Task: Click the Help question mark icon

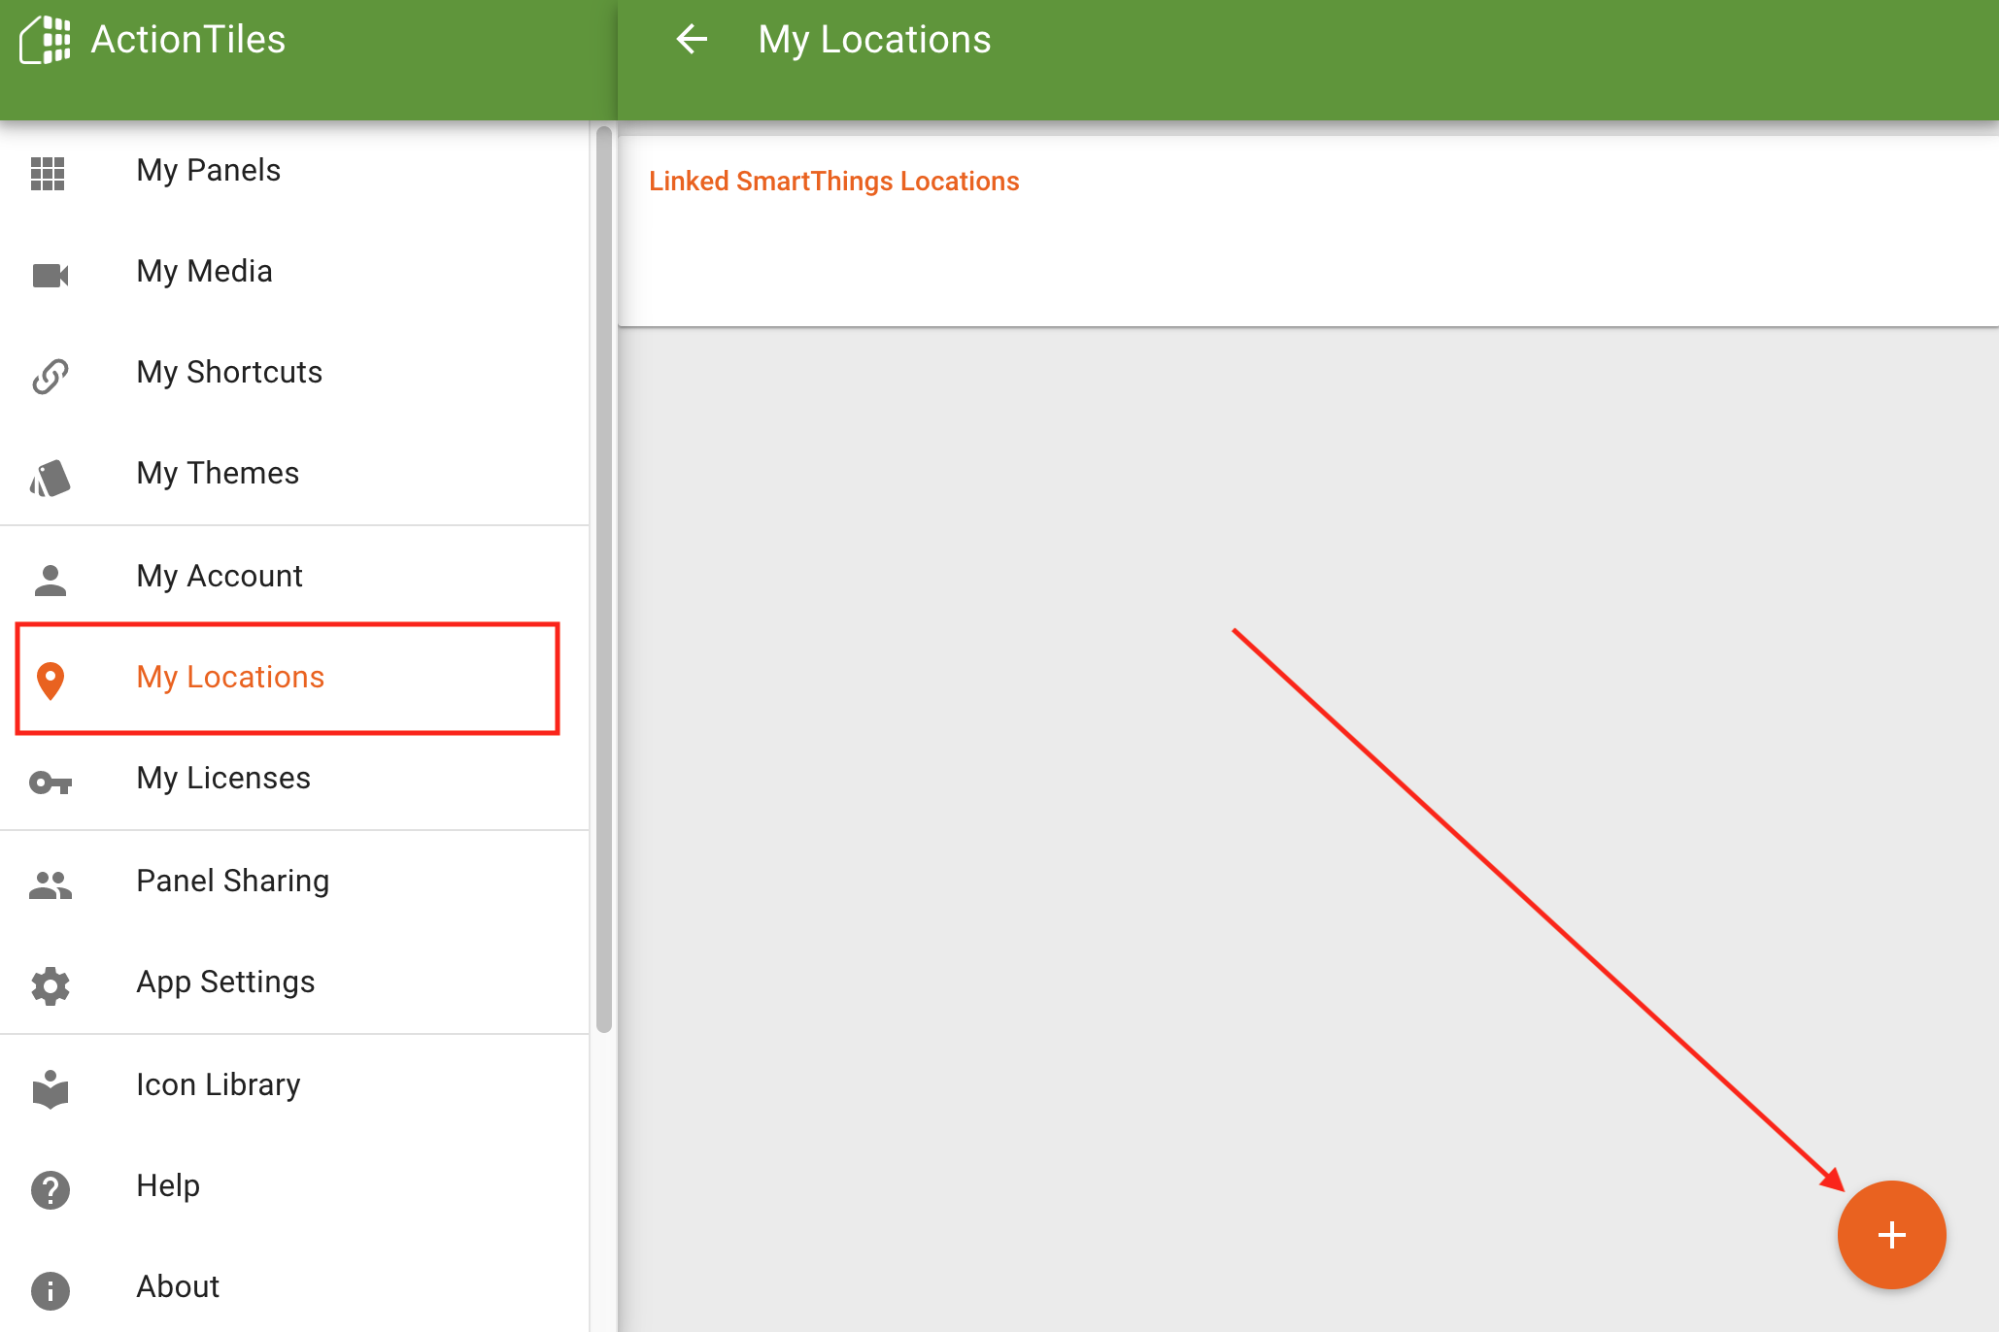Action: 51,1189
